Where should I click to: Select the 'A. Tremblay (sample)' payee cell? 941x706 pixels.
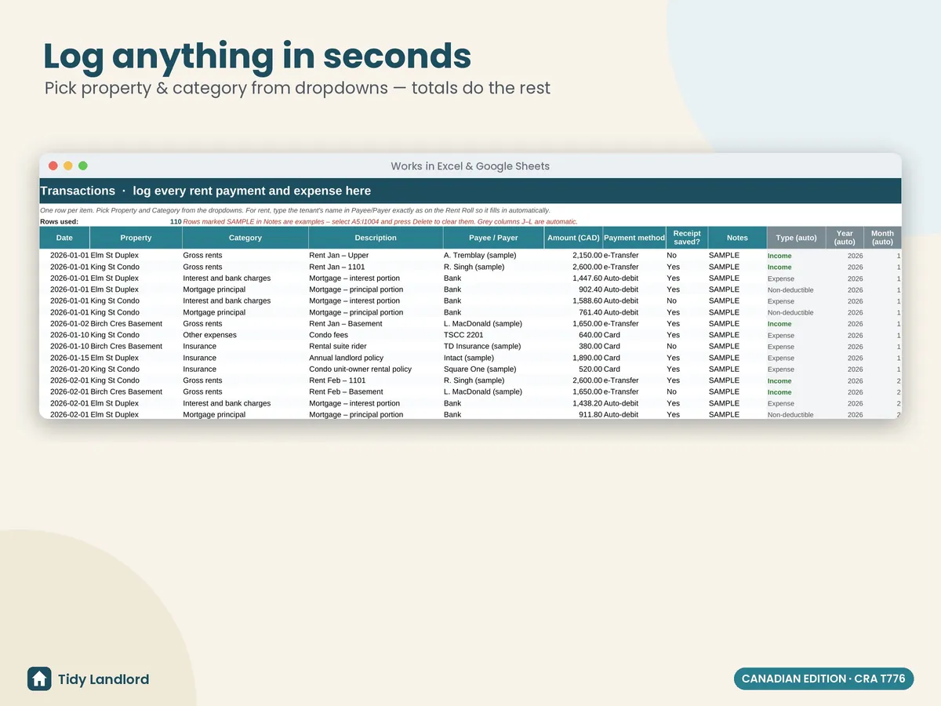point(493,255)
